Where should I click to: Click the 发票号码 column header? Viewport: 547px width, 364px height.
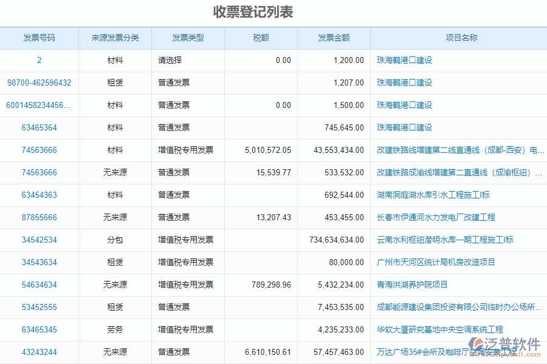(x=39, y=38)
